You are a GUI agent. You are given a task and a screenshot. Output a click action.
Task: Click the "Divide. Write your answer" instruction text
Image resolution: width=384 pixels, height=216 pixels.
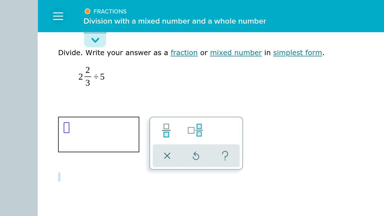coord(113,53)
